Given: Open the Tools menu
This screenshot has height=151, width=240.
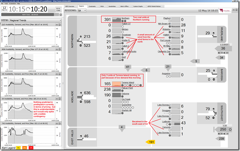Looking at the screenshot, I should coord(6,4).
